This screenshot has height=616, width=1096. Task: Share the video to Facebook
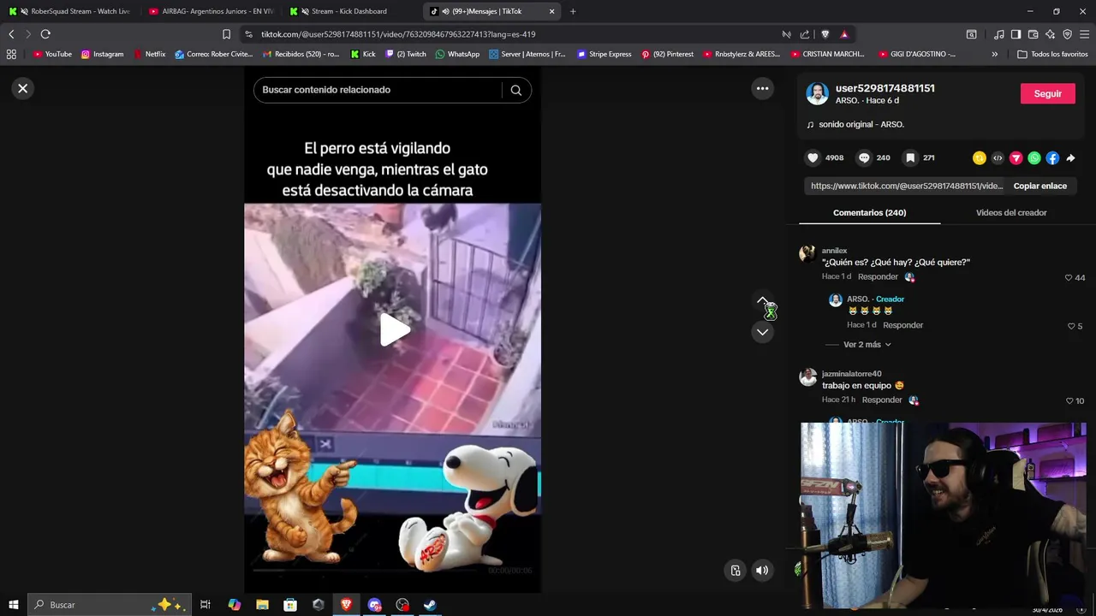coord(1052,158)
